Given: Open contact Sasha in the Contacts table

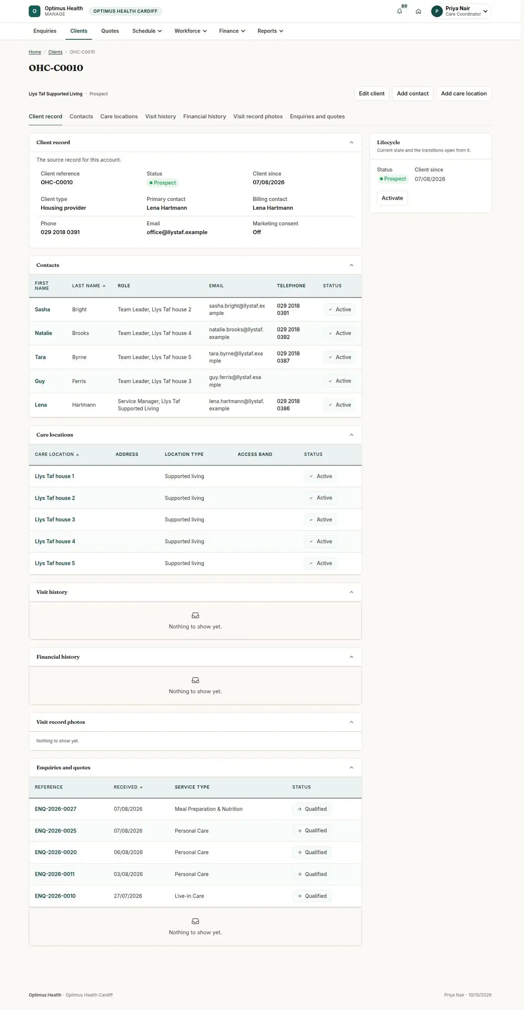Looking at the screenshot, I should coord(42,310).
